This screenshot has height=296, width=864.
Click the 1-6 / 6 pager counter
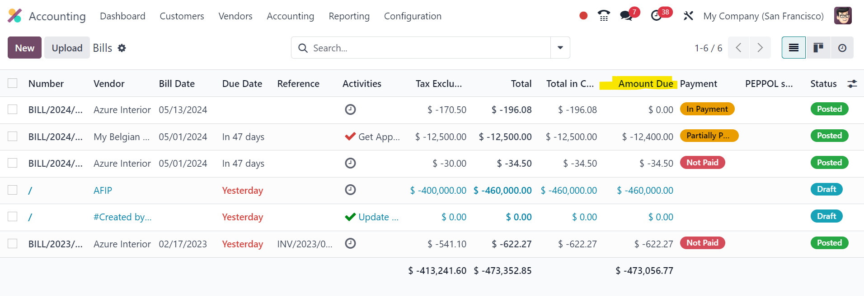click(708, 48)
